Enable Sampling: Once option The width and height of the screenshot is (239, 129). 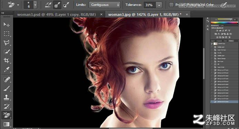pos(57,5)
